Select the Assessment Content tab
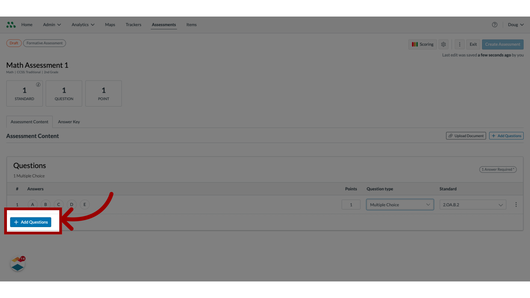Image resolution: width=530 pixels, height=298 pixels. pyautogui.click(x=29, y=121)
